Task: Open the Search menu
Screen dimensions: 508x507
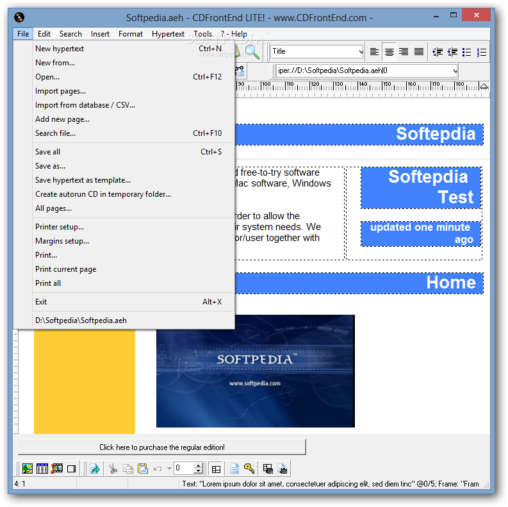Action: (x=70, y=34)
